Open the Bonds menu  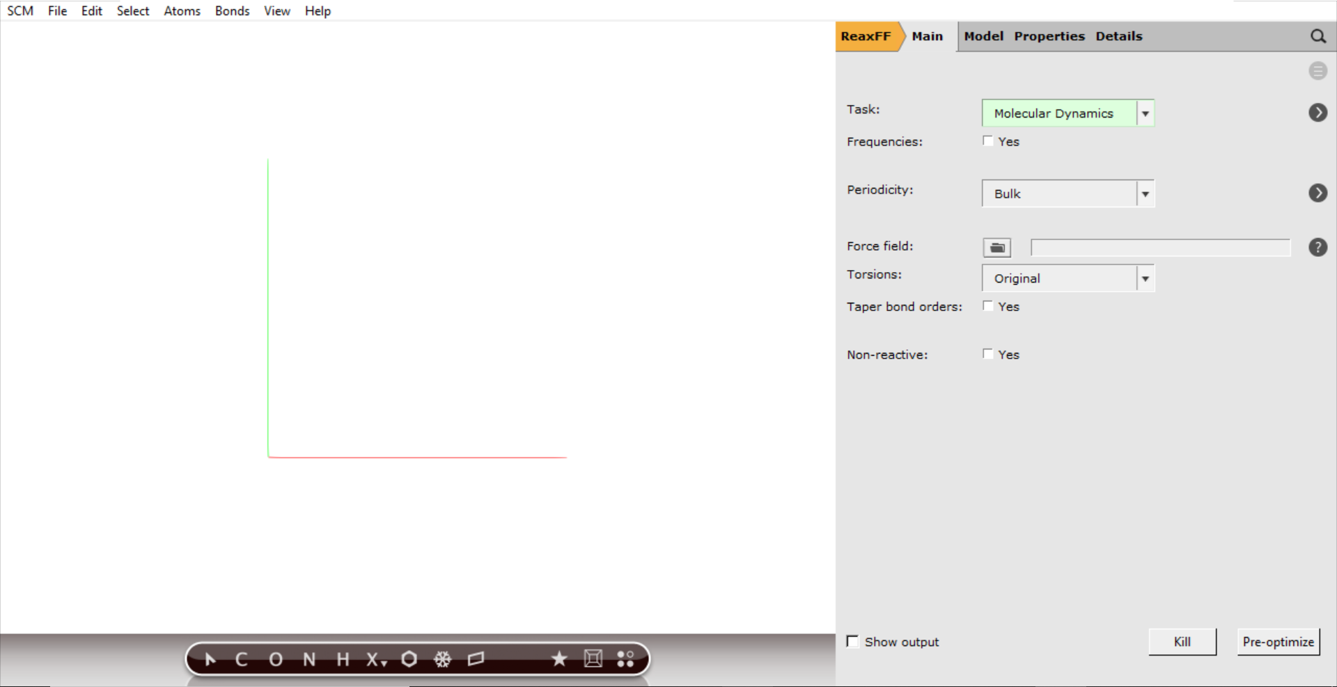pos(232,11)
